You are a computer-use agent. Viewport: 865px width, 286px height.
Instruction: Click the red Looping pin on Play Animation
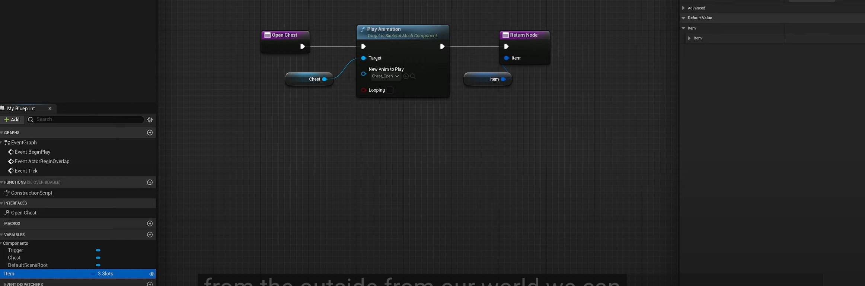tap(364, 90)
